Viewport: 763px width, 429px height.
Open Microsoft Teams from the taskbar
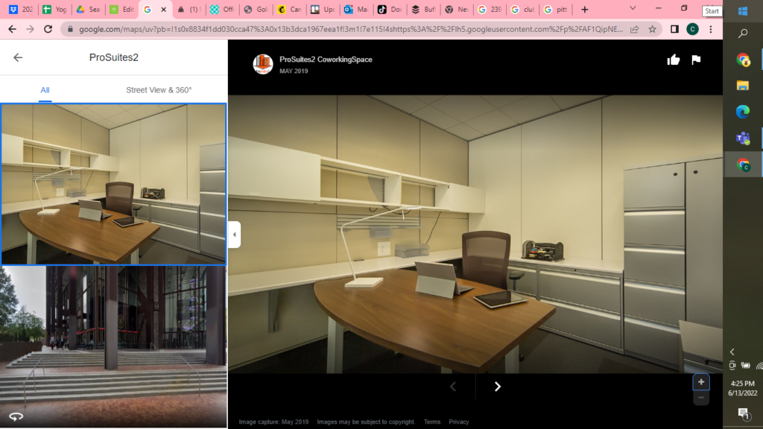click(743, 138)
